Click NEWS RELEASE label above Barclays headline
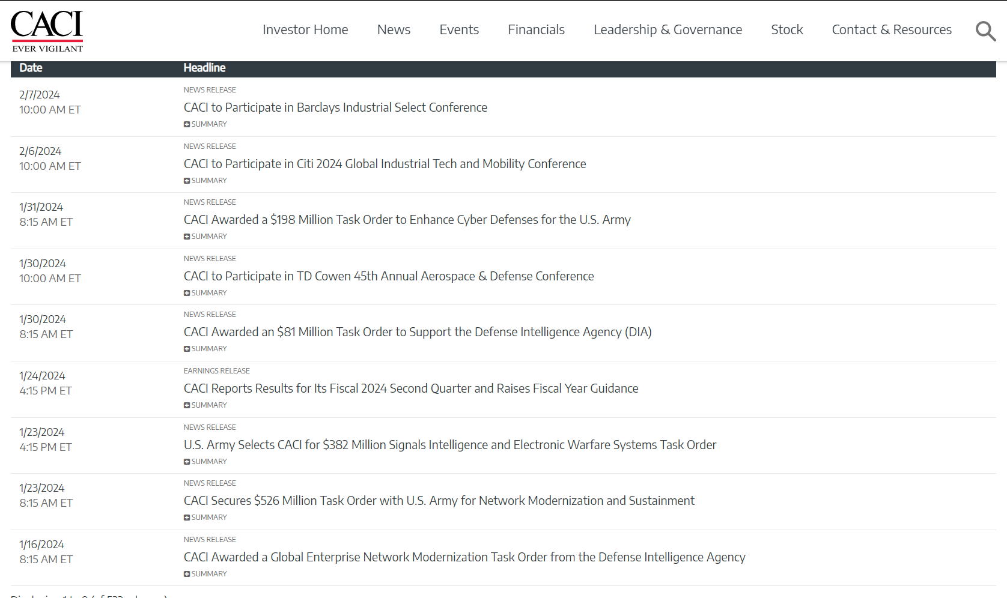Image resolution: width=1007 pixels, height=598 pixels. tap(210, 90)
